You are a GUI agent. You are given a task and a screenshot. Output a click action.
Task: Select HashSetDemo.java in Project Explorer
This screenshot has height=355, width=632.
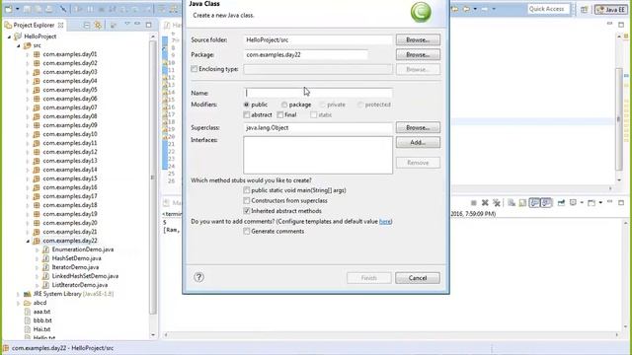pyautogui.click(x=77, y=258)
